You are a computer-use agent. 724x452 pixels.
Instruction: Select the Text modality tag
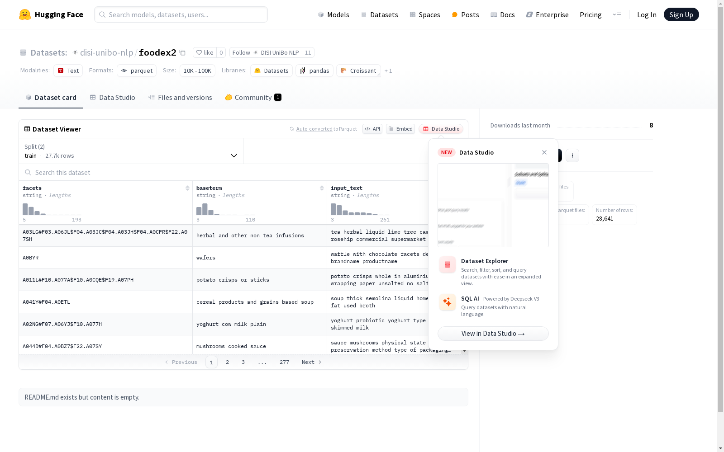68,71
